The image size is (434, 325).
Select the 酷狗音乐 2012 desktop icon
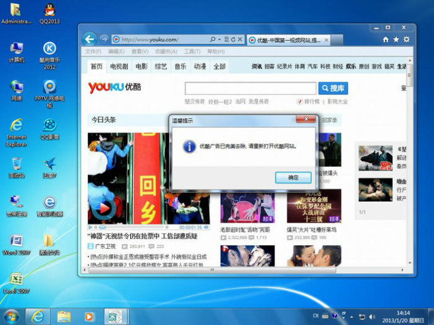pyautogui.click(x=50, y=55)
